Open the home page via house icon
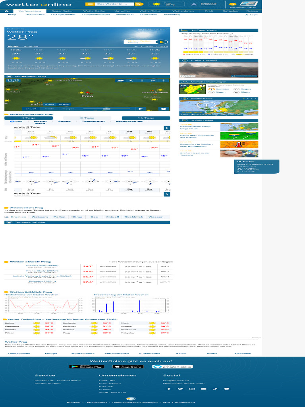 pyautogui.click(x=6, y=11)
